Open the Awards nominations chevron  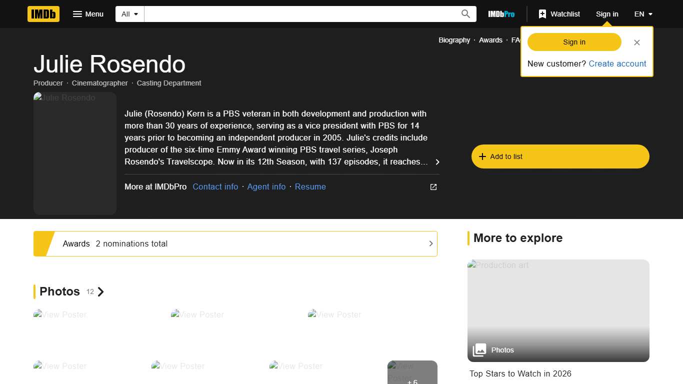click(x=430, y=243)
